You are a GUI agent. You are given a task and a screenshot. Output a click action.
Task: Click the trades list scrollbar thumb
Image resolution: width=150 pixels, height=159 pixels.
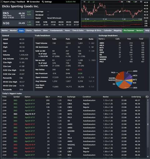pos(148,124)
